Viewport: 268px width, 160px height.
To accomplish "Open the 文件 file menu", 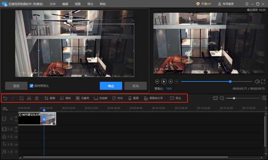I will (x=53, y=4).
